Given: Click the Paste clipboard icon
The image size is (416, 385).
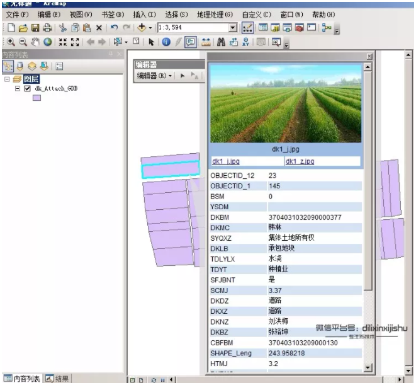Looking at the screenshot, I should click(x=87, y=28).
